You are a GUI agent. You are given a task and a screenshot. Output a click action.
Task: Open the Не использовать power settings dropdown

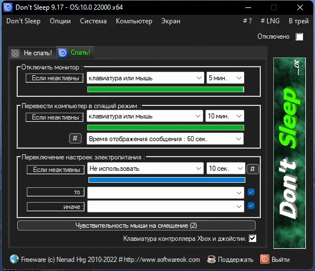(x=146, y=169)
